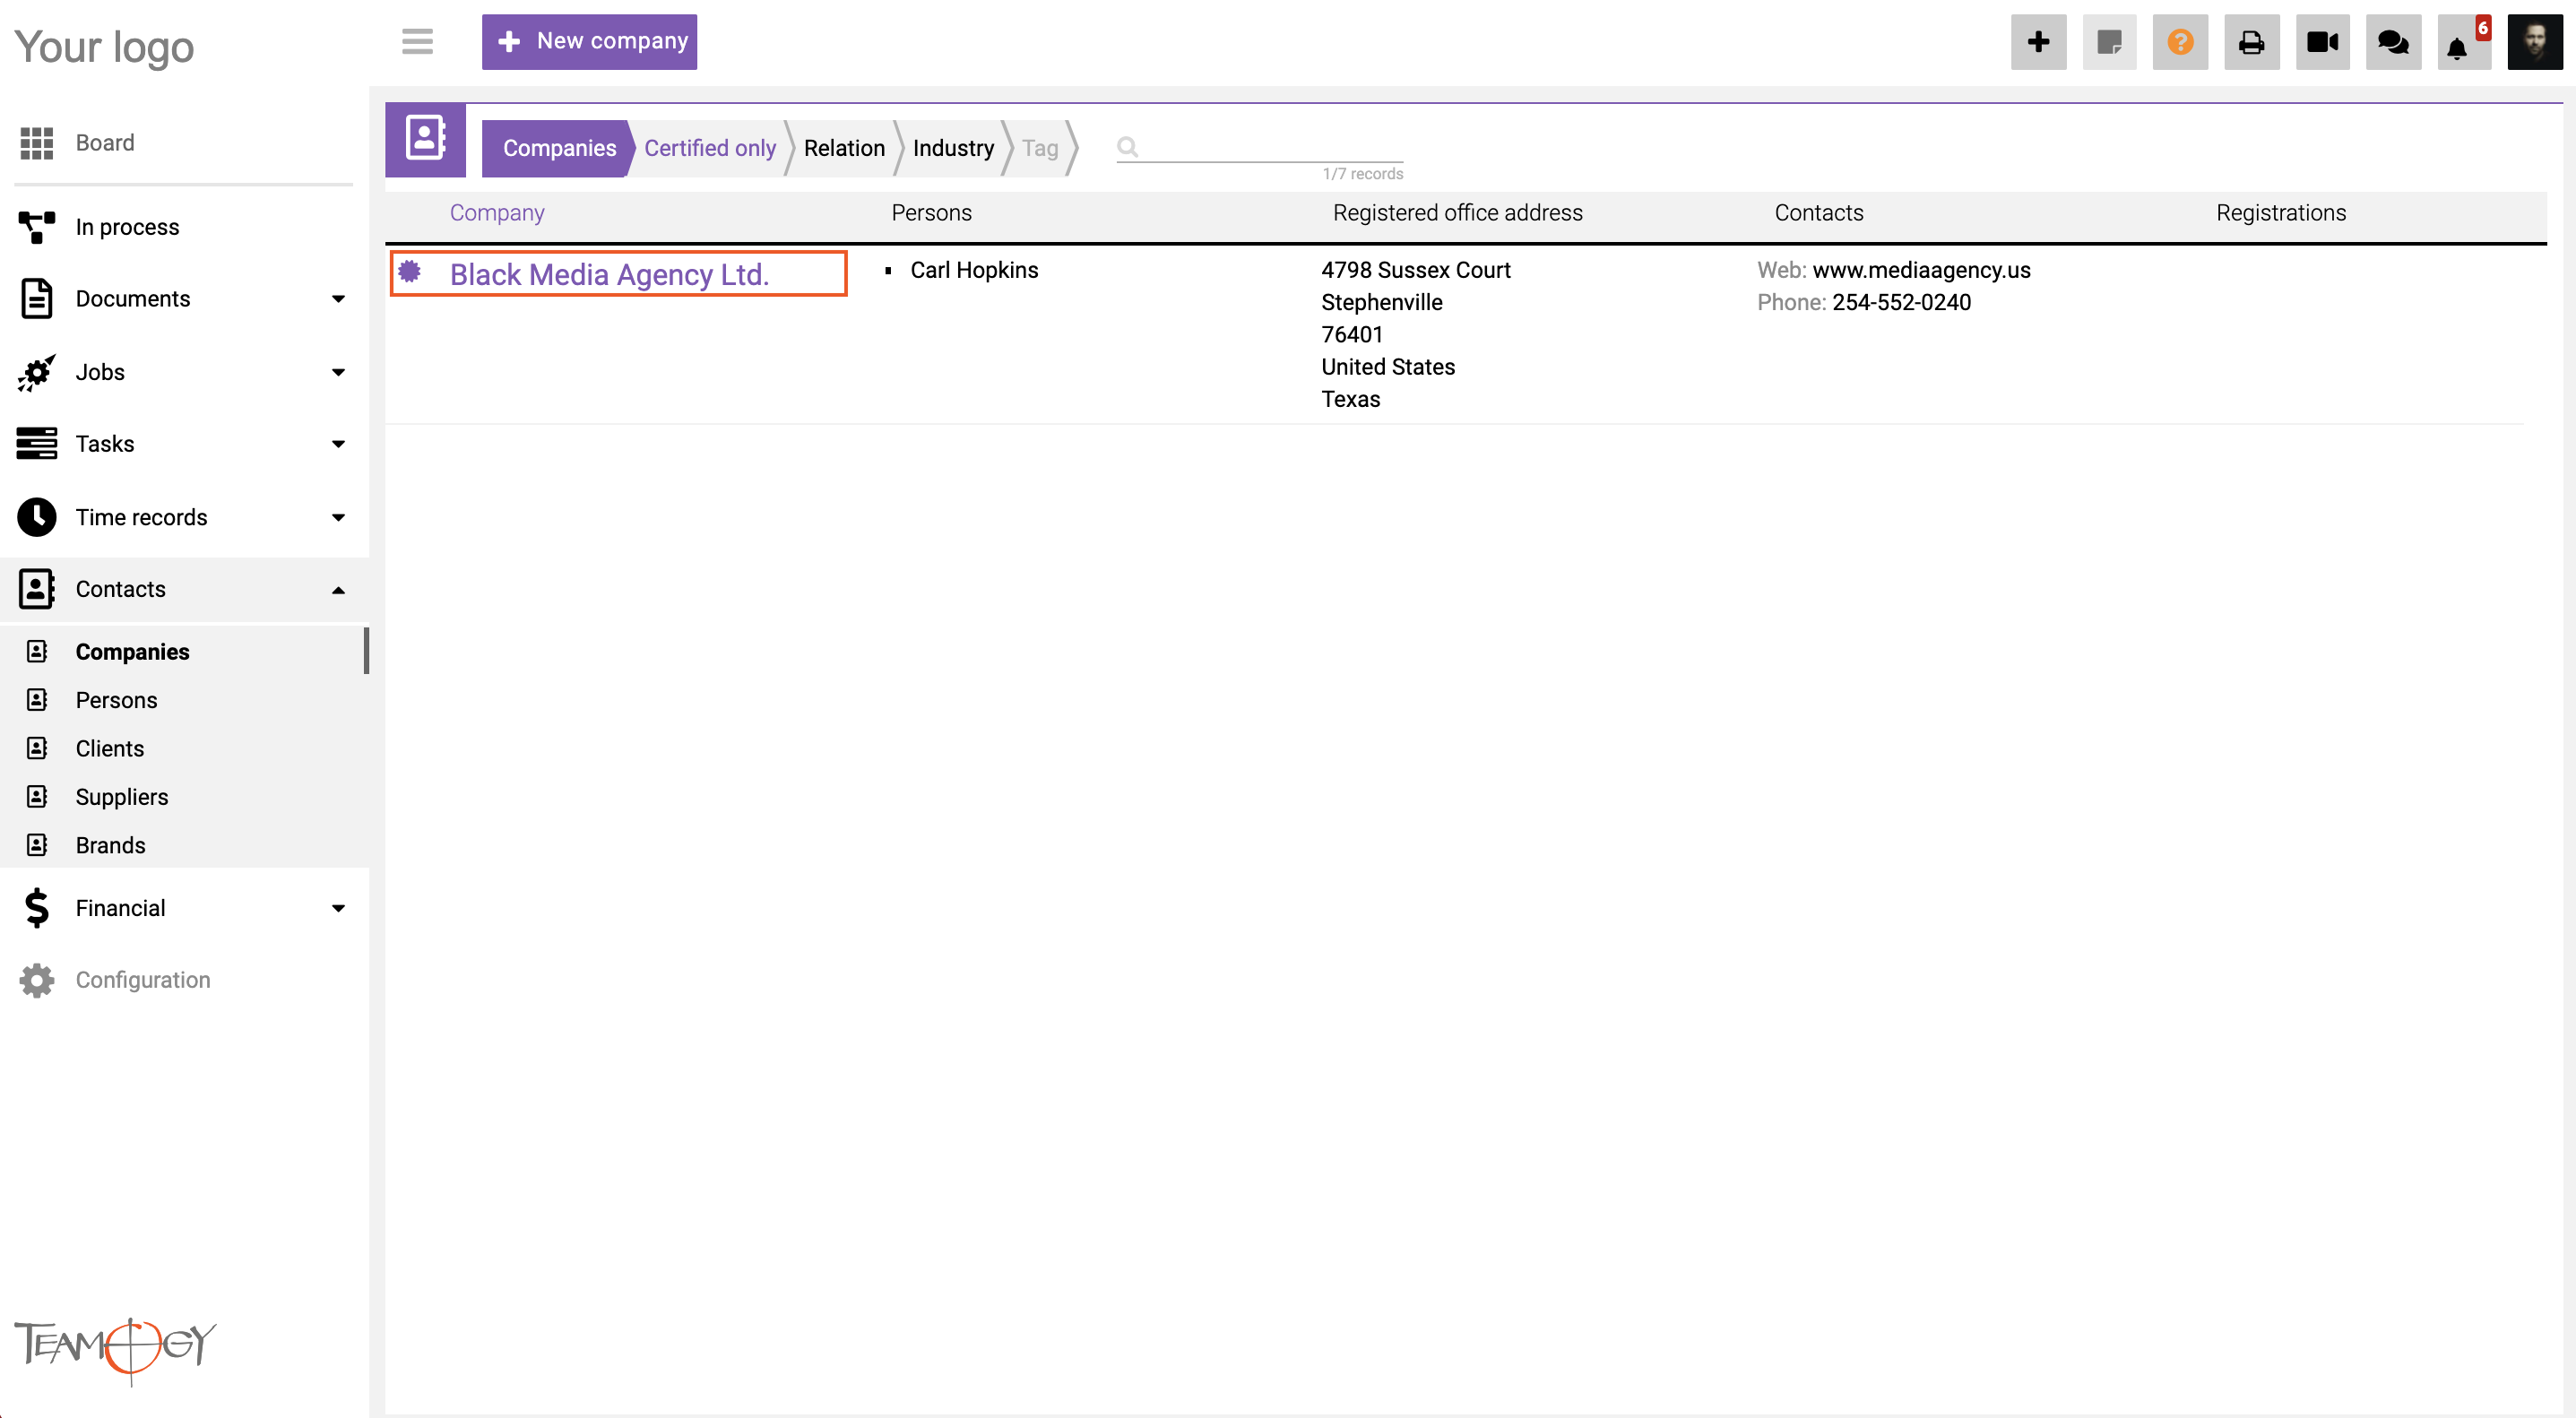Click the In process workflow icon
The width and height of the screenshot is (2576, 1418).
click(37, 227)
